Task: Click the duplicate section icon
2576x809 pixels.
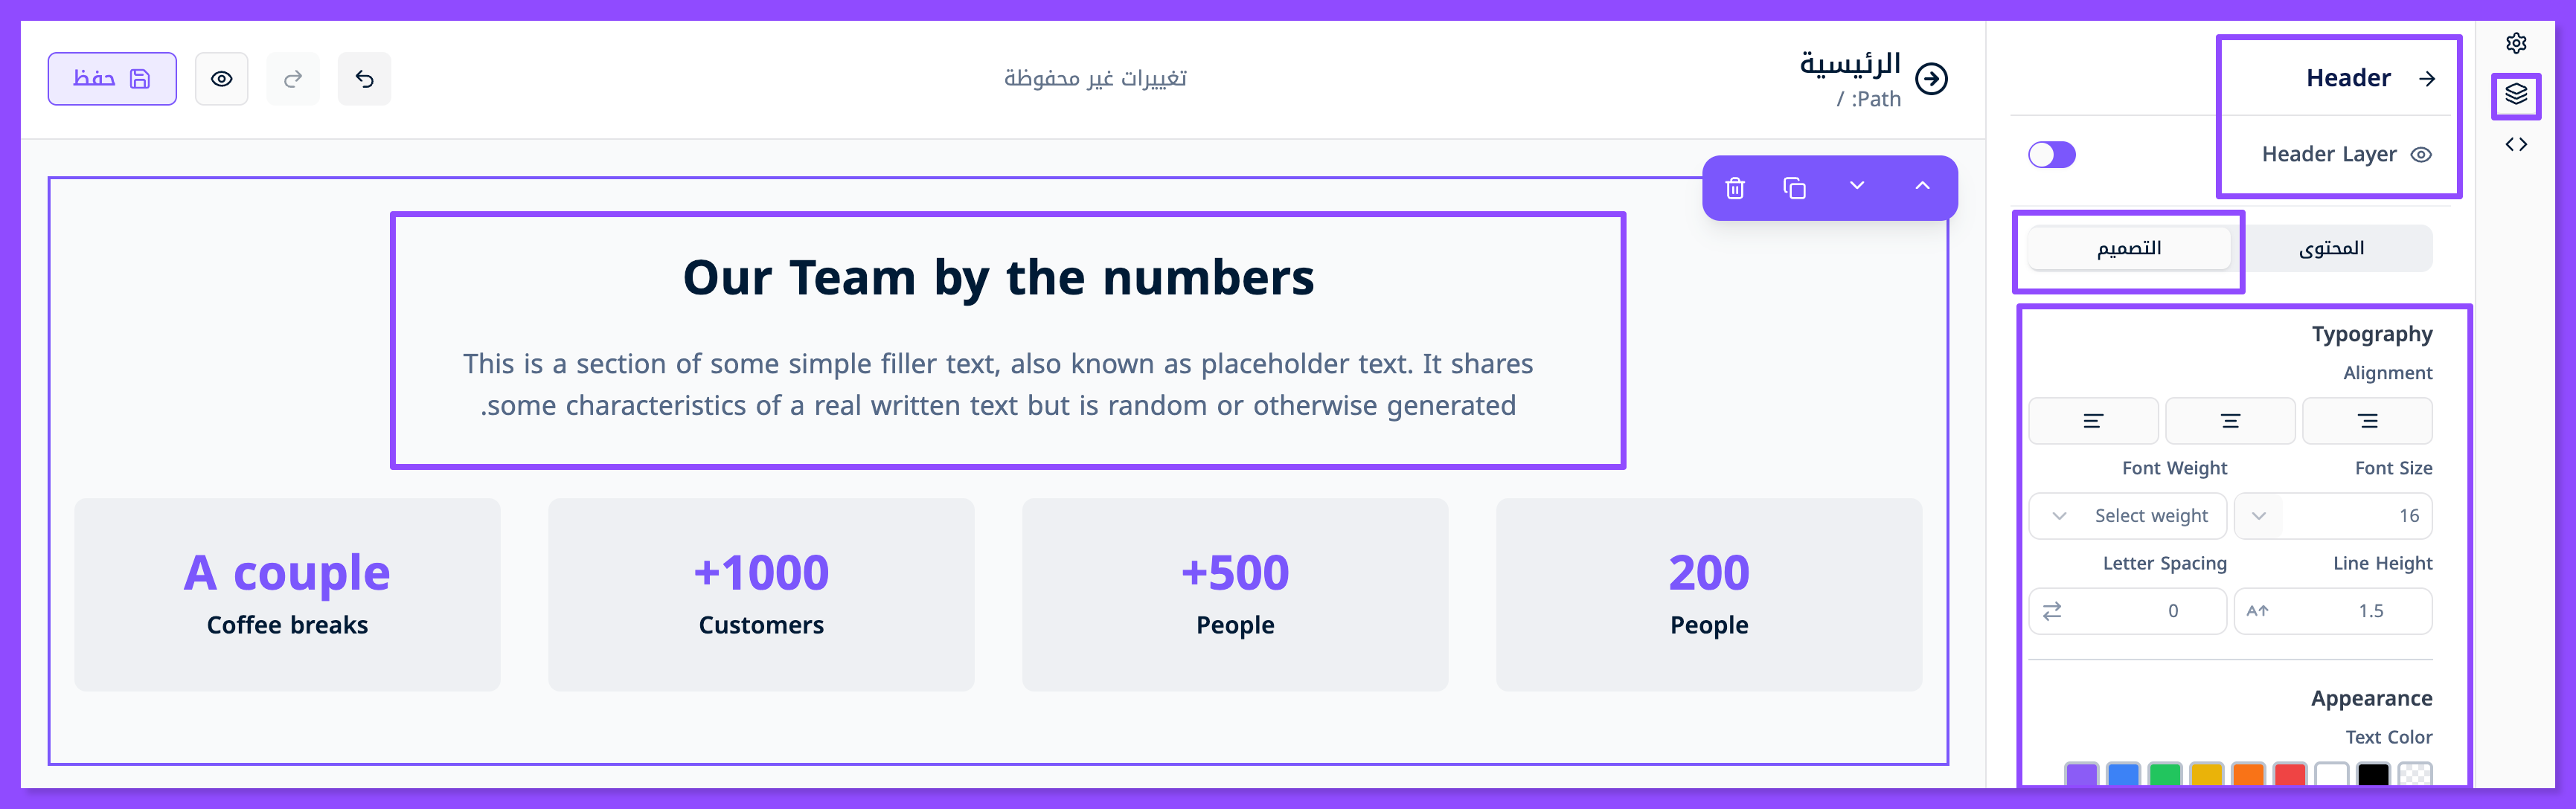Action: coord(1794,188)
